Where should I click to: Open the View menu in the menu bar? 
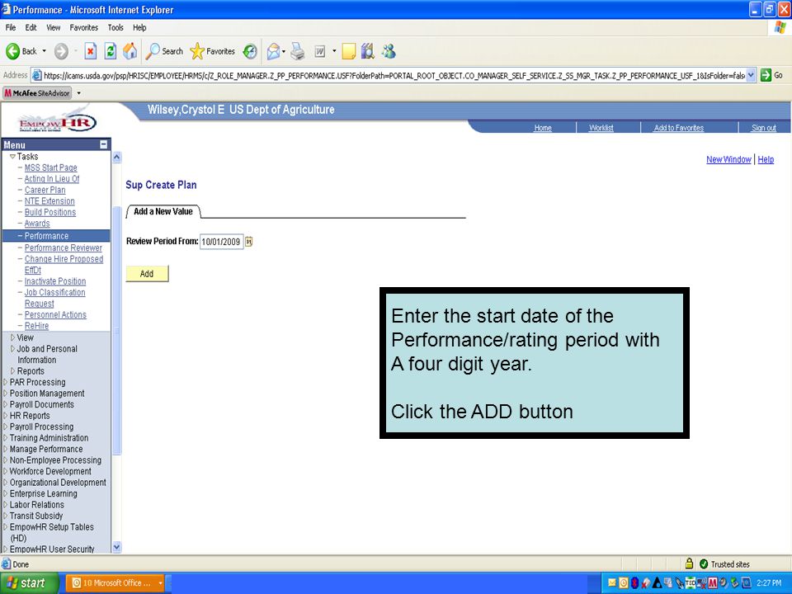[x=53, y=27]
